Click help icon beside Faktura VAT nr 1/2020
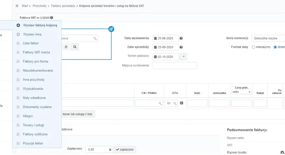Image resolution: width=285 pixels, height=155 pixels. [51, 17]
